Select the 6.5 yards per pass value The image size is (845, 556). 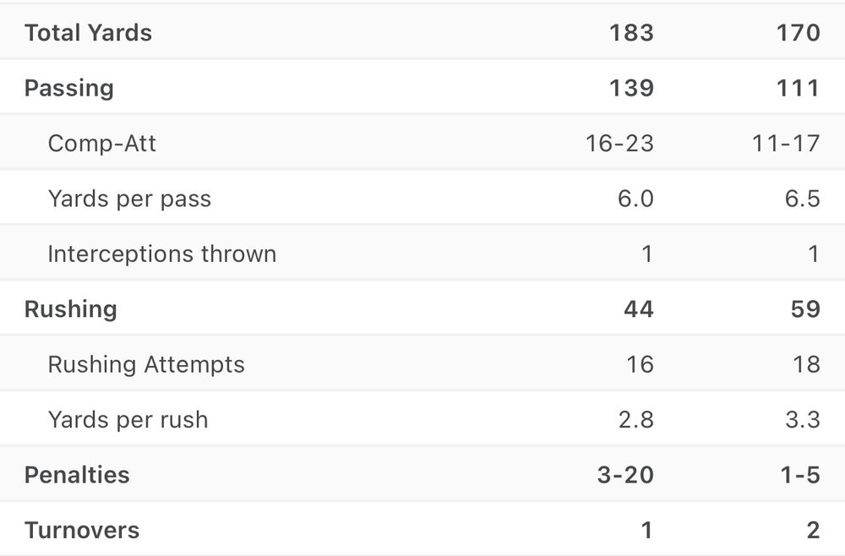[801, 199]
